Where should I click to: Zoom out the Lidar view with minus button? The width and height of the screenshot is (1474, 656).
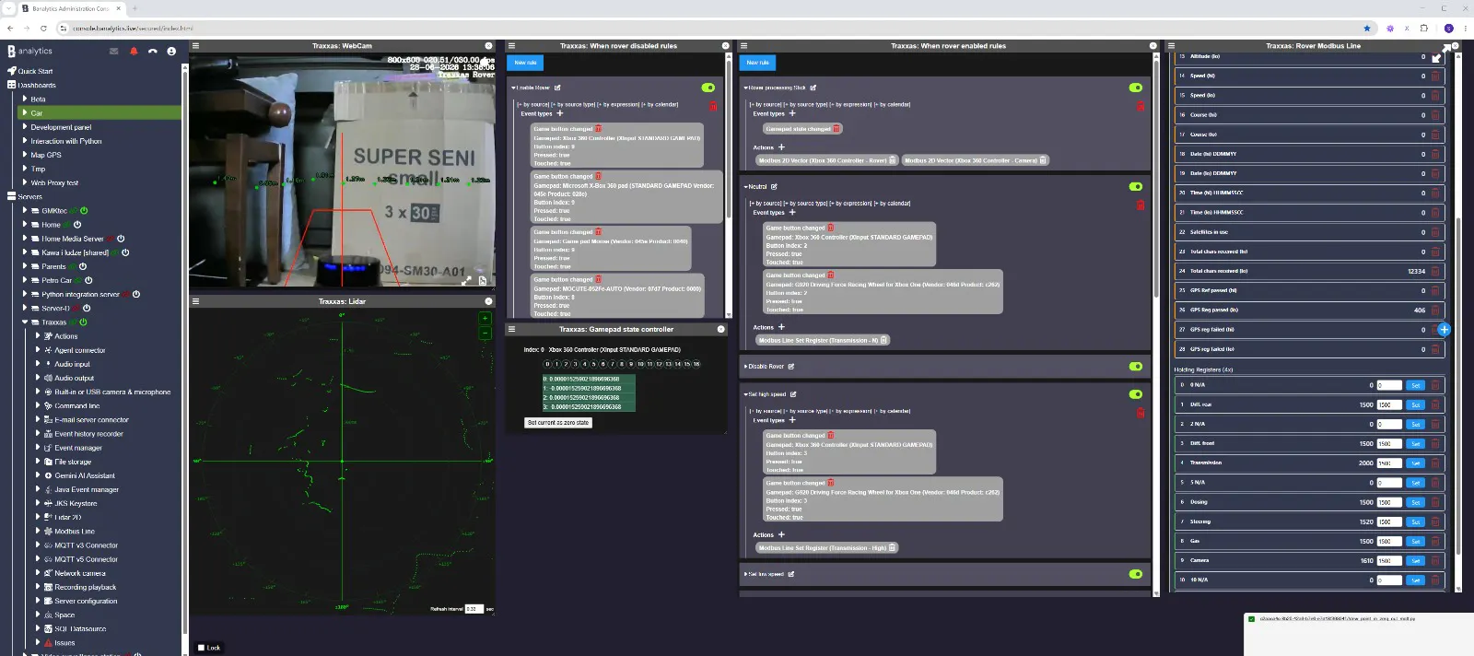(x=485, y=334)
